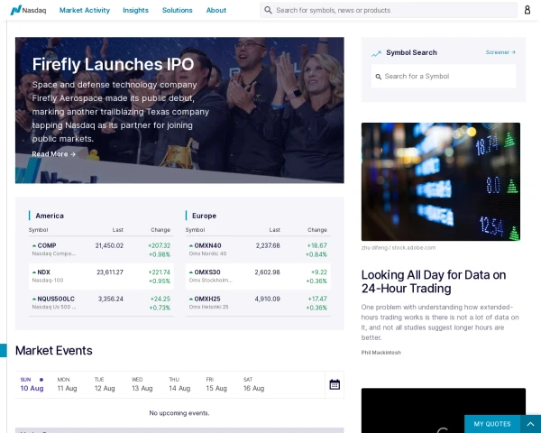Open the Market Activity menu
Viewport: 541px width, 433px height.
pos(85,10)
